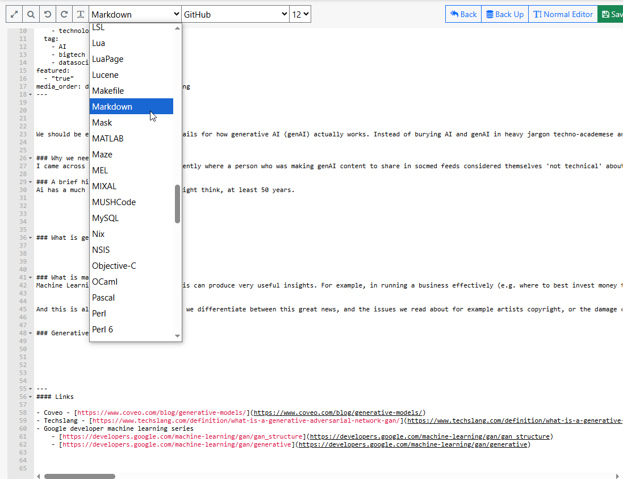Click line number 65 in the gutter
Screen dimensions: 623x479
(23, 468)
